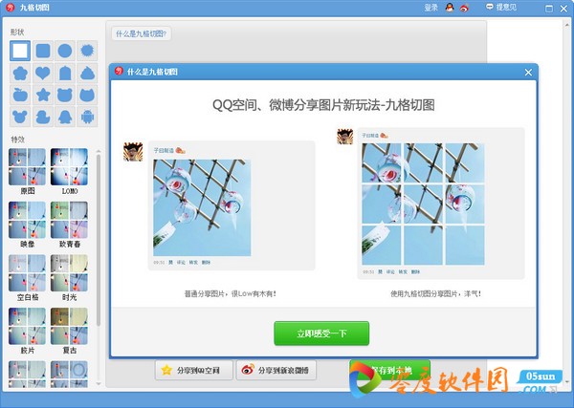The image size is (574, 408).
Task: Click the 九格切图 app logo in title bar
Action: point(11,8)
